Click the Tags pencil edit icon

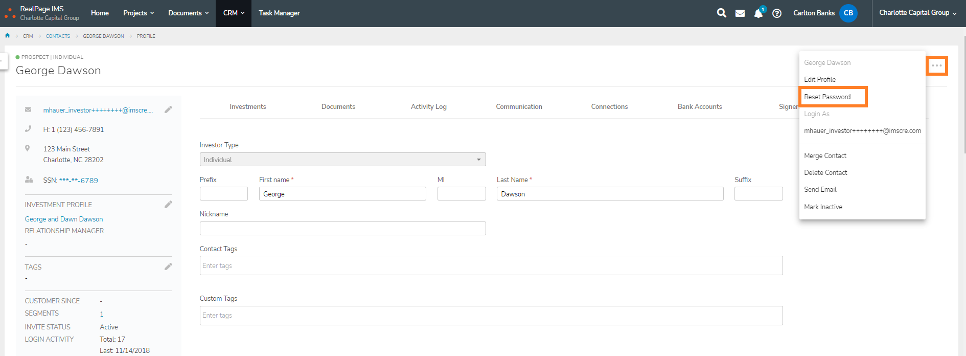coord(168,267)
